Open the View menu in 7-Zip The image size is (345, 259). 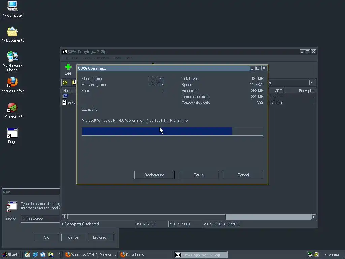pyautogui.click(x=86, y=58)
